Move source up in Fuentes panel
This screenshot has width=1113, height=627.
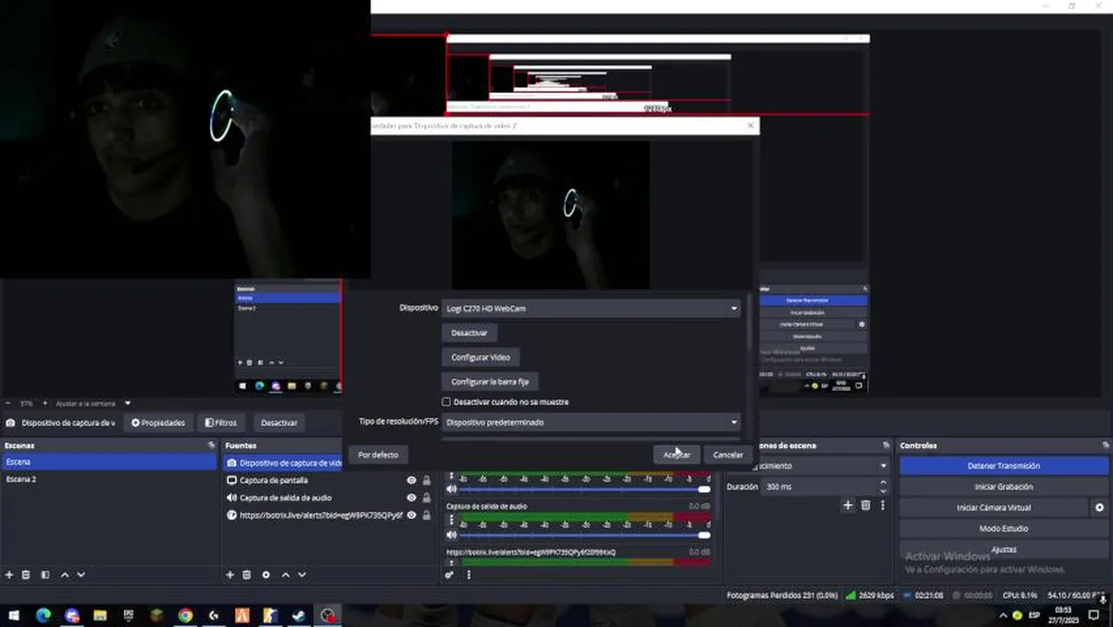285,575
